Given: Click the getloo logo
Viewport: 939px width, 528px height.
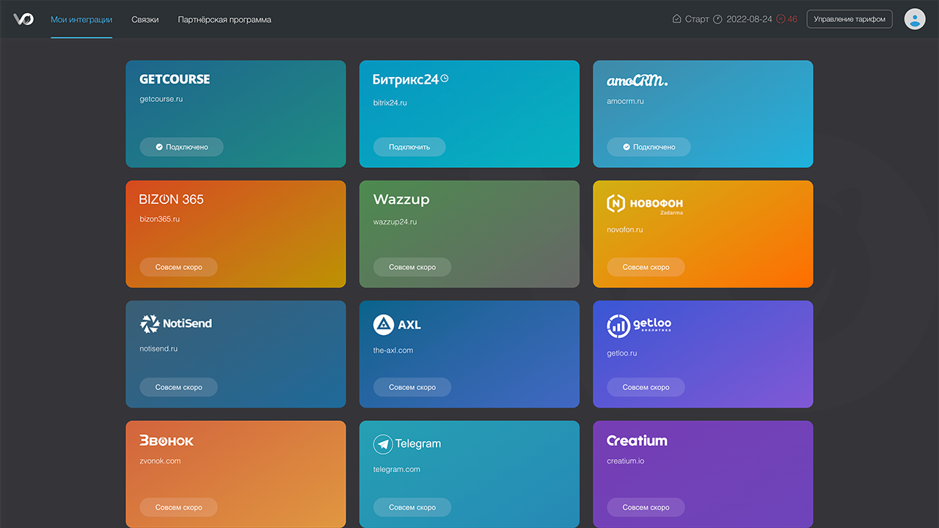Looking at the screenshot, I should 639,326.
